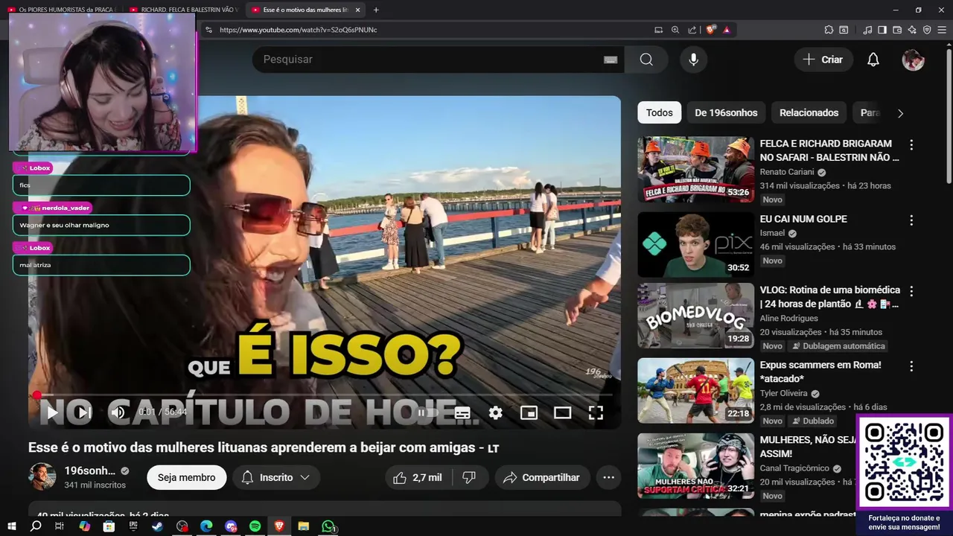Screen dimensions: 953x536
Task: Open the EU CAI NUM GOLPE thumbnail
Action: (695, 244)
